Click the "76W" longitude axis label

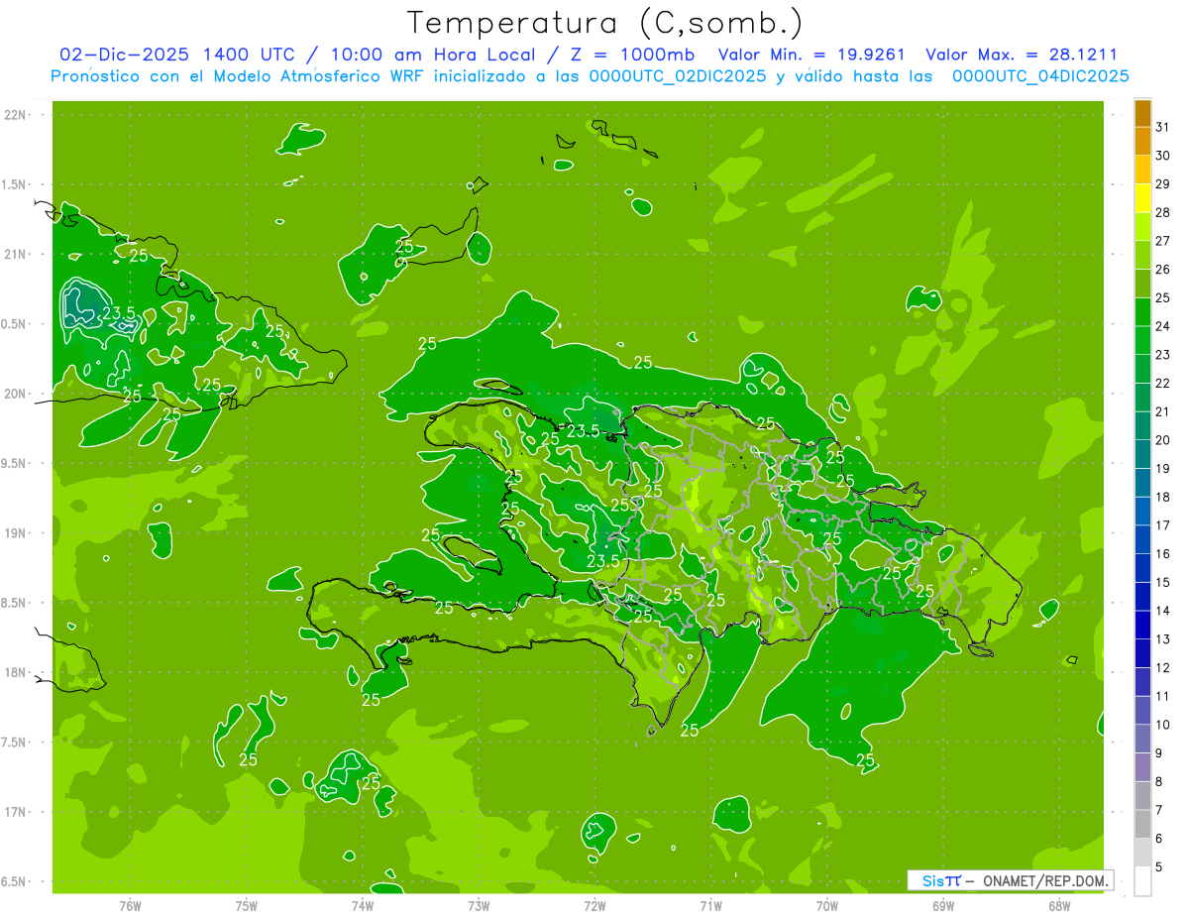[131, 906]
